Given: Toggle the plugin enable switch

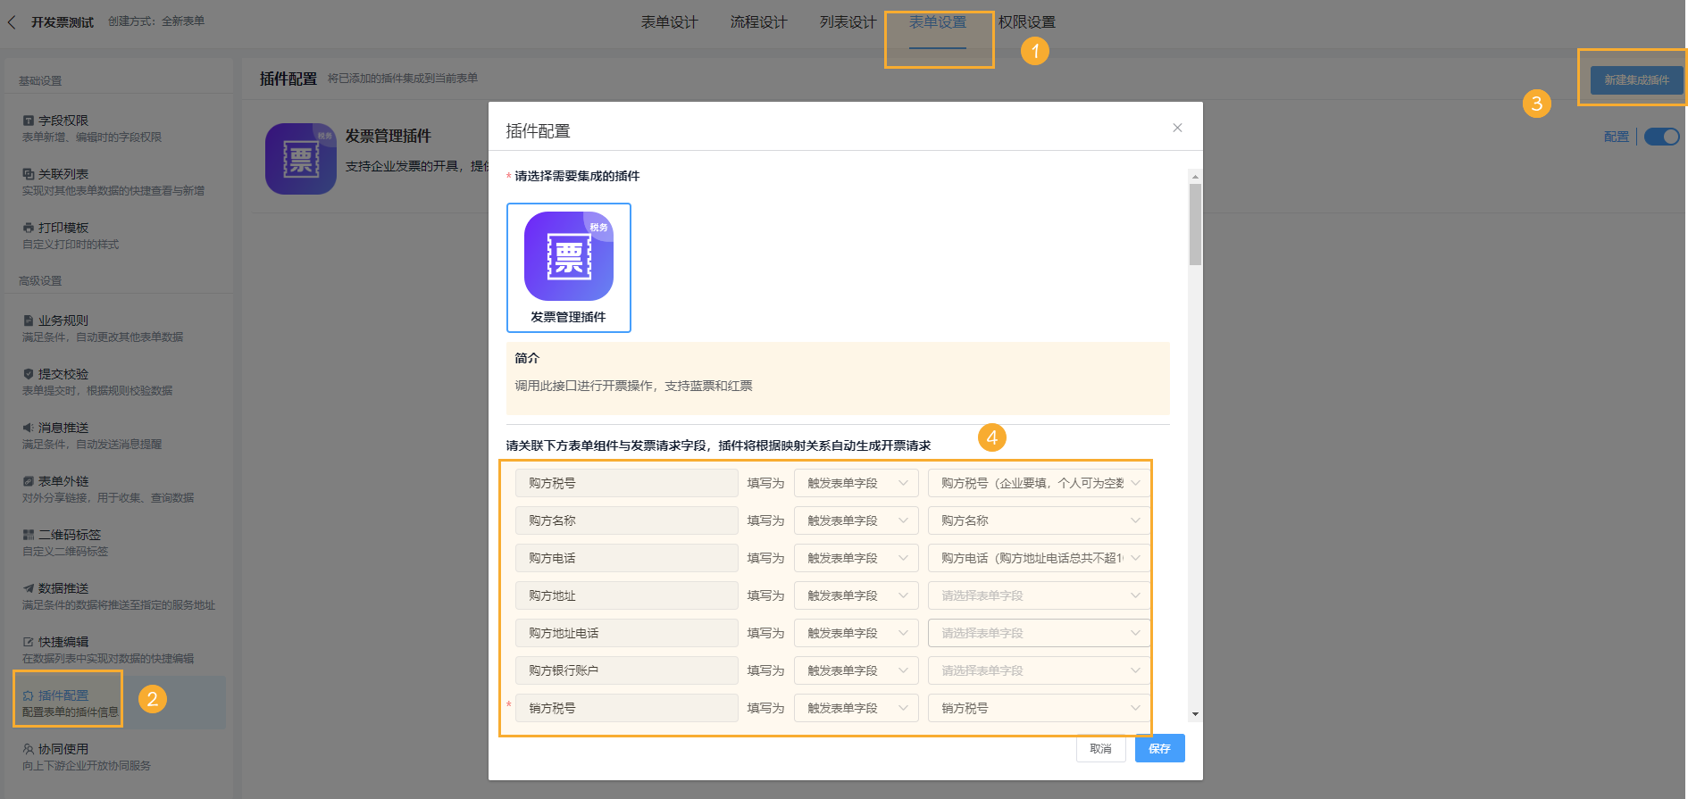Looking at the screenshot, I should 1662,137.
